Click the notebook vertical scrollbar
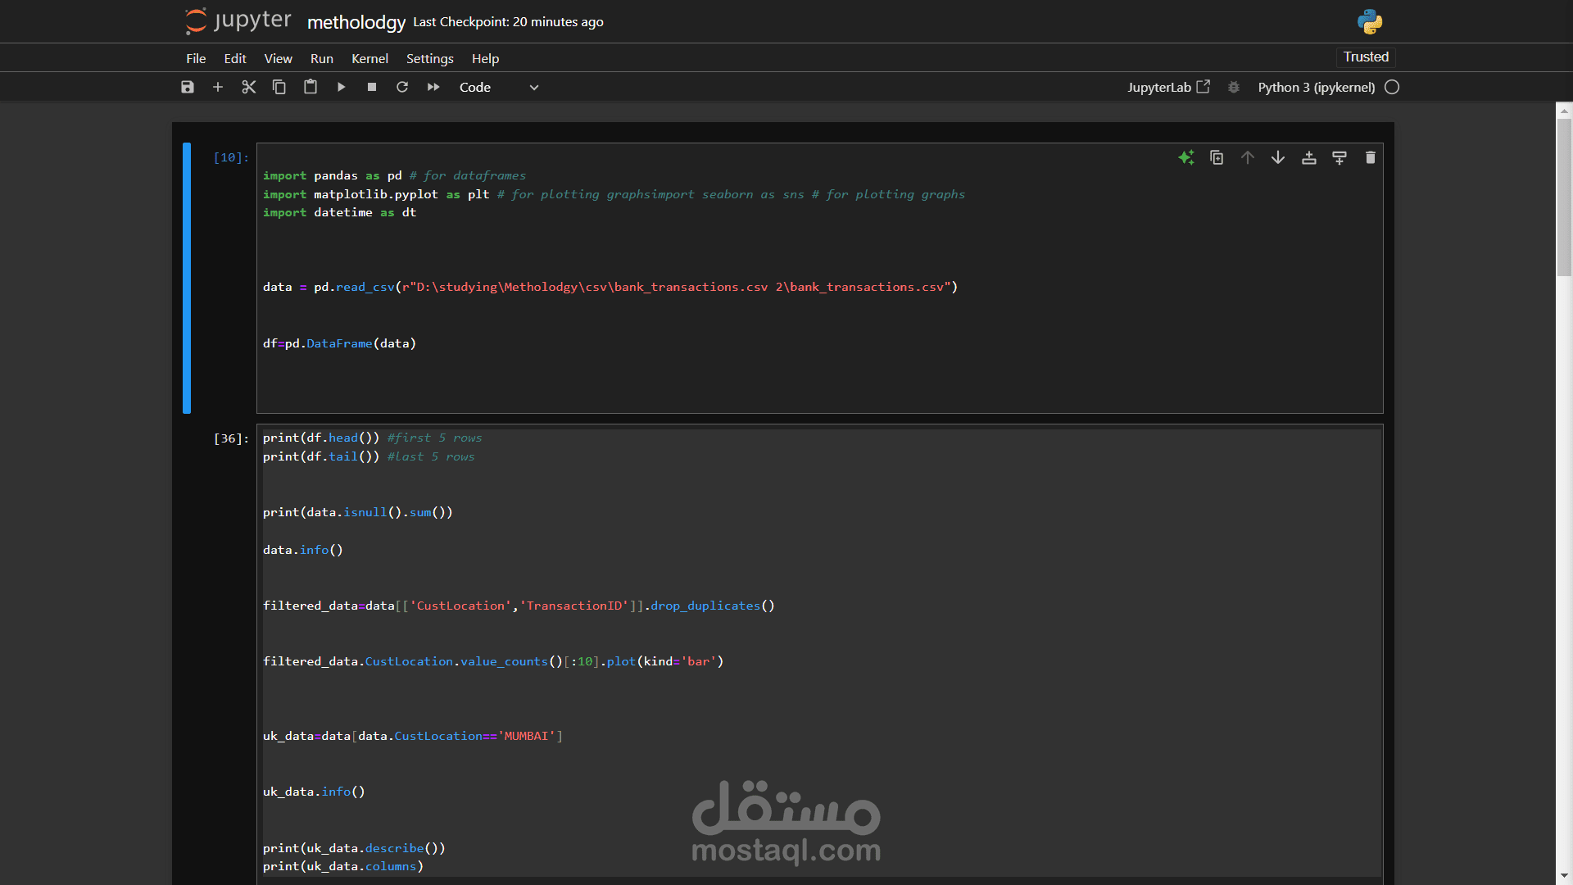Image resolution: width=1573 pixels, height=885 pixels. (1564, 197)
